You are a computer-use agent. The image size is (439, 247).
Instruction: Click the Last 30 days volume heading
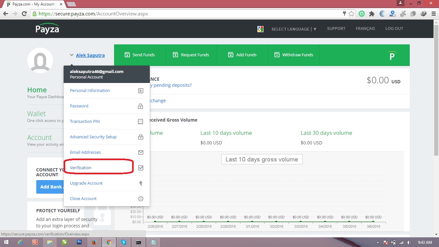click(326, 133)
